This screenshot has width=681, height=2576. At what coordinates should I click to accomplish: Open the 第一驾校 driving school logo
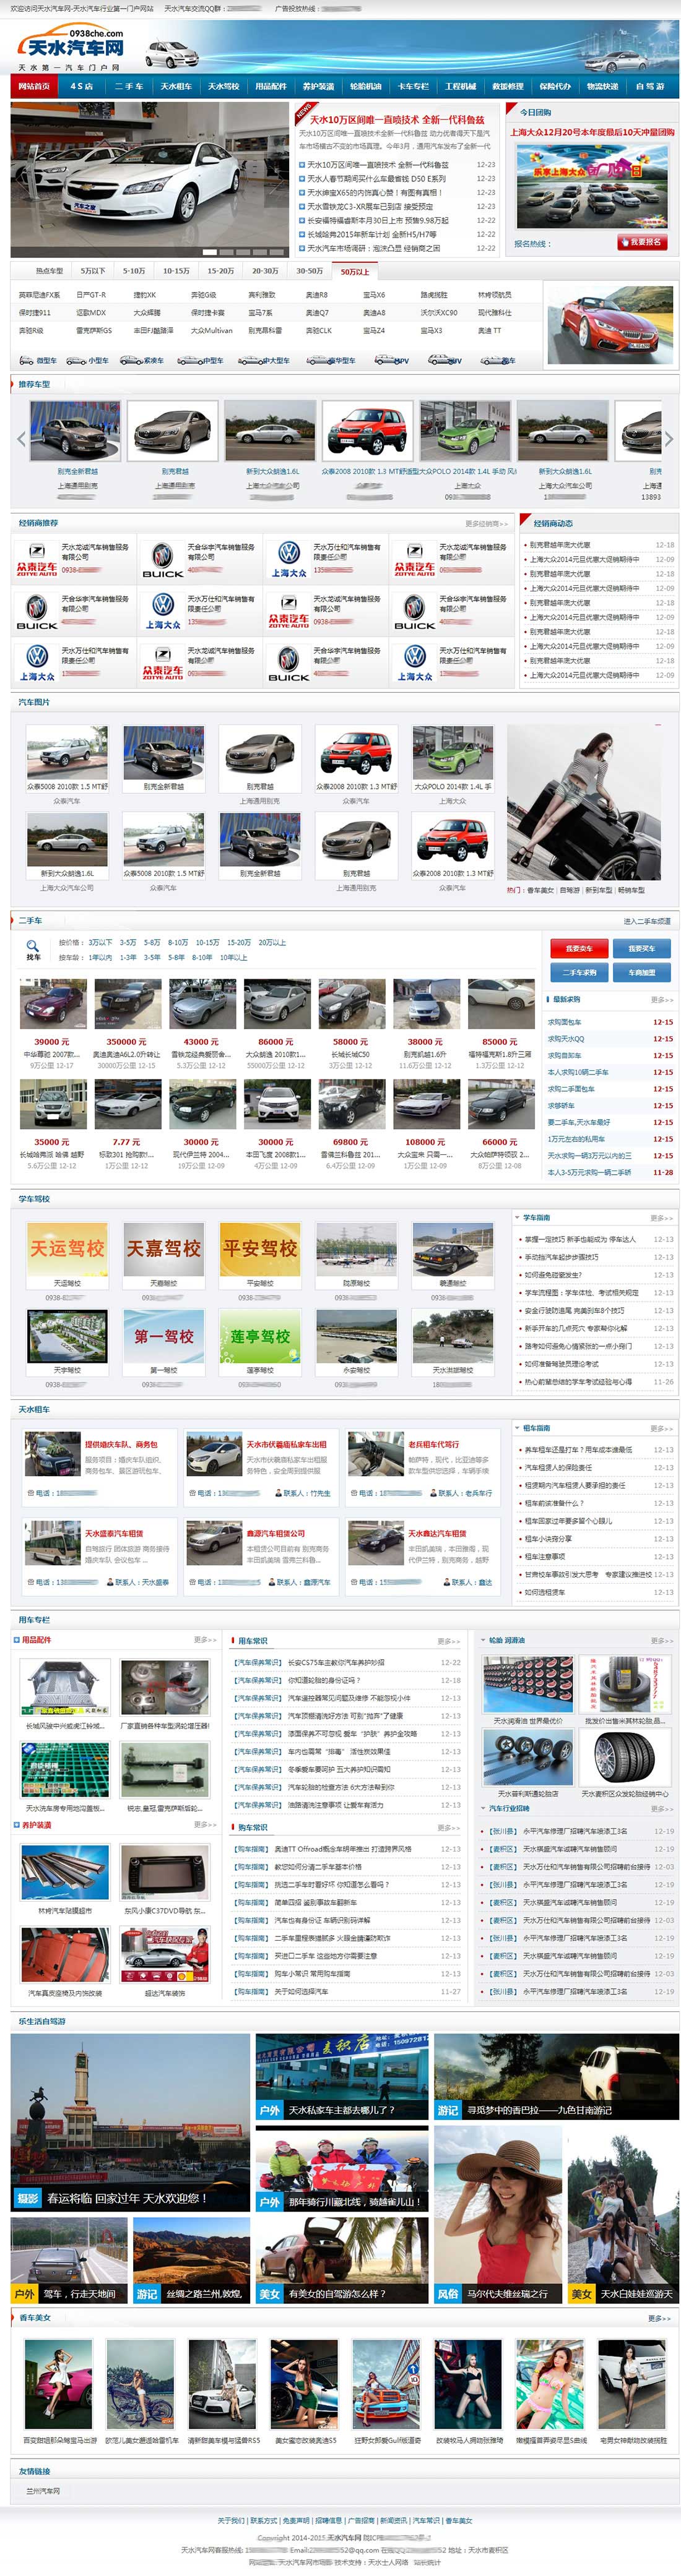pyautogui.click(x=163, y=1336)
